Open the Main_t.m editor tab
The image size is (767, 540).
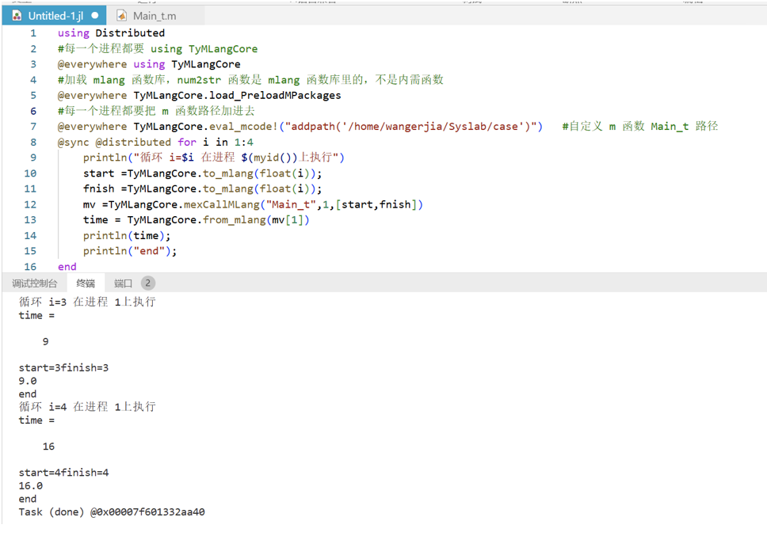[x=155, y=16]
